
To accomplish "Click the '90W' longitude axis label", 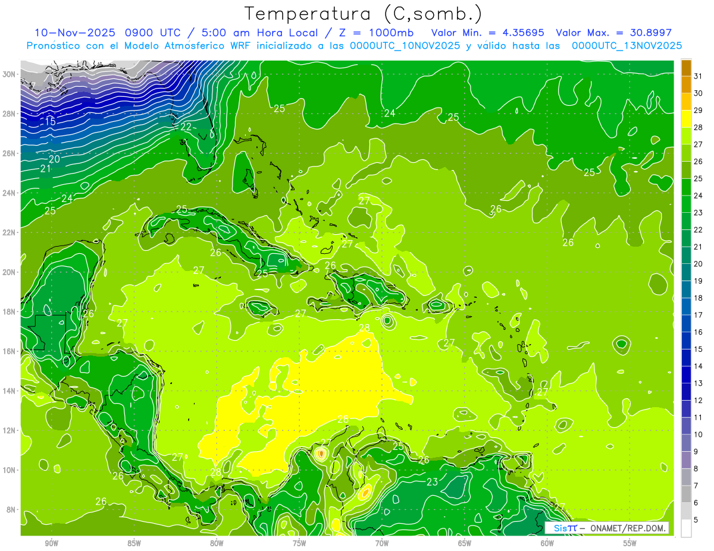I will (x=52, y=543).
